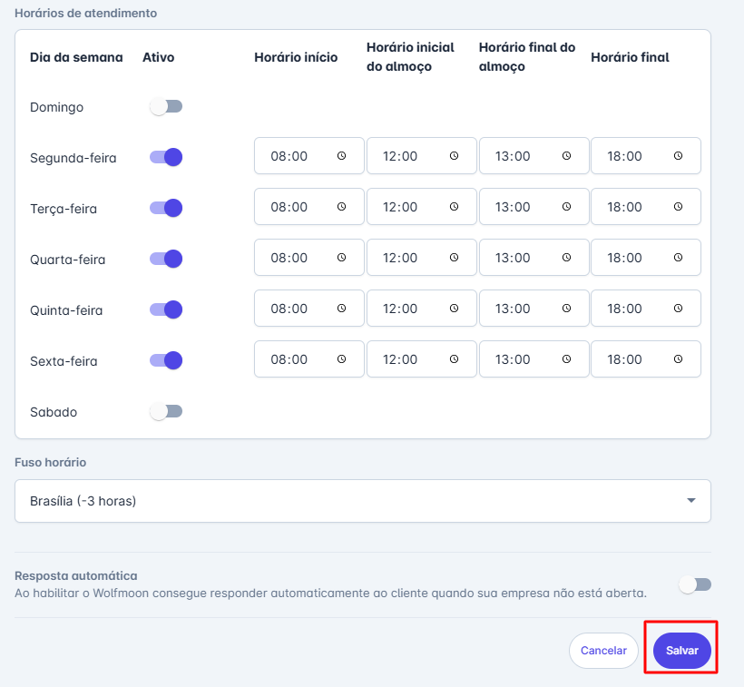Click dropdown arrow in Brasília timezone field

tap(690, 501)
